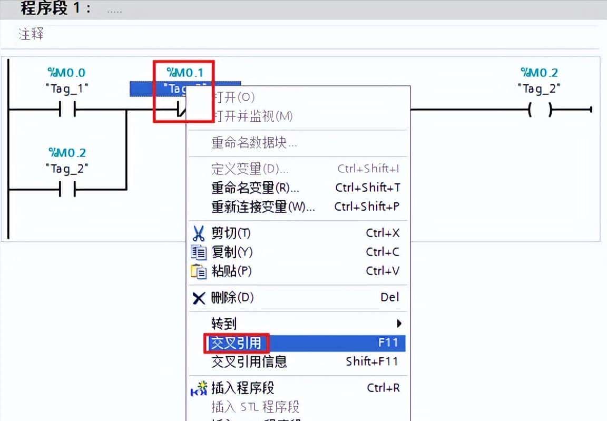
Task: Select the %M0.0 Tag_1 normally open contact
Action: pos(67,110)
